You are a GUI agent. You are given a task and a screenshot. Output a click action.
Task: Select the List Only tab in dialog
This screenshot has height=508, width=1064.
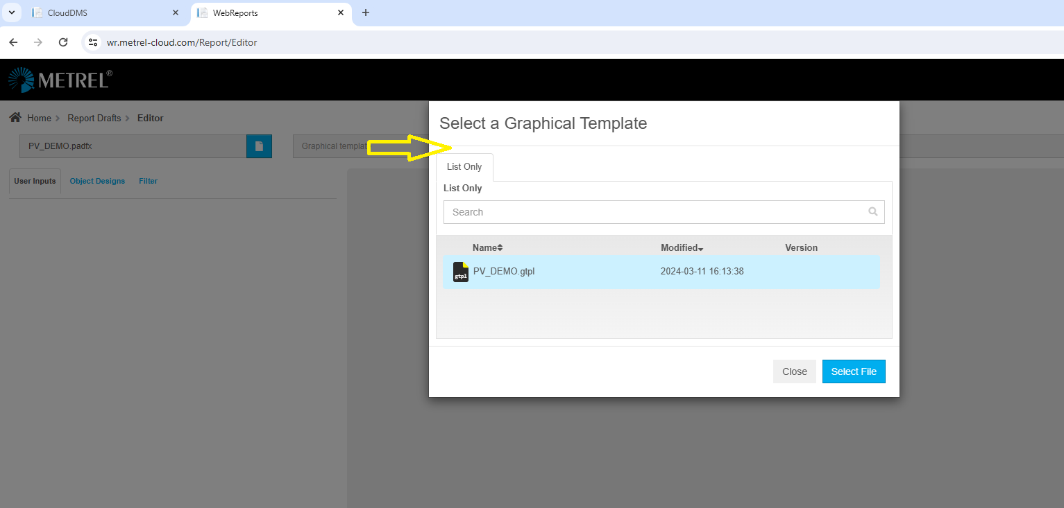point(464,167)
